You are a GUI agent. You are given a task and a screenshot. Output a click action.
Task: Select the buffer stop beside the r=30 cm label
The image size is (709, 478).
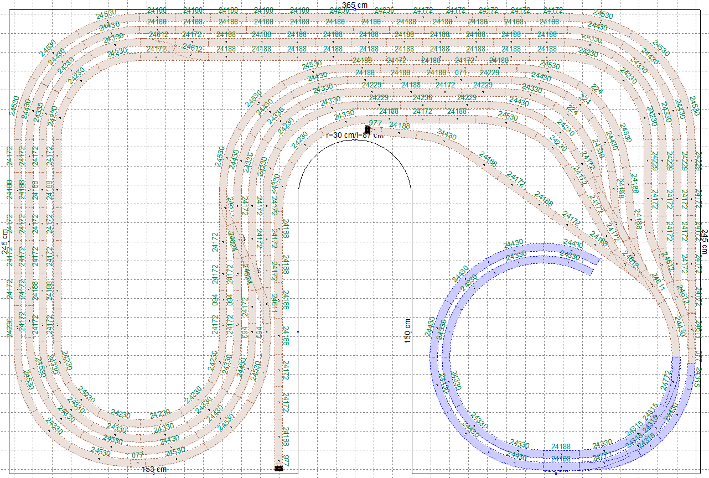coord(368,131)
